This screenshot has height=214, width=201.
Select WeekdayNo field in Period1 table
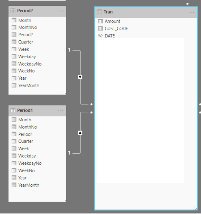click(30, 163)
